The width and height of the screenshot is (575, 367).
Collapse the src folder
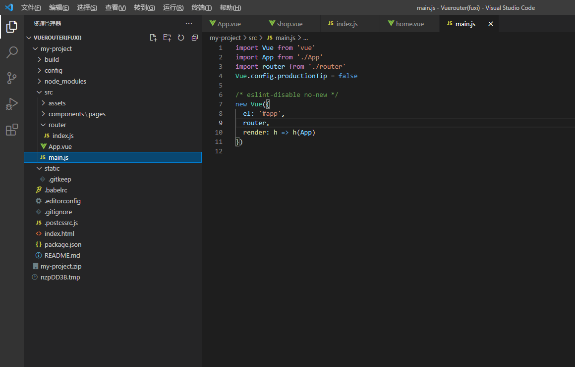coord(113,92)
